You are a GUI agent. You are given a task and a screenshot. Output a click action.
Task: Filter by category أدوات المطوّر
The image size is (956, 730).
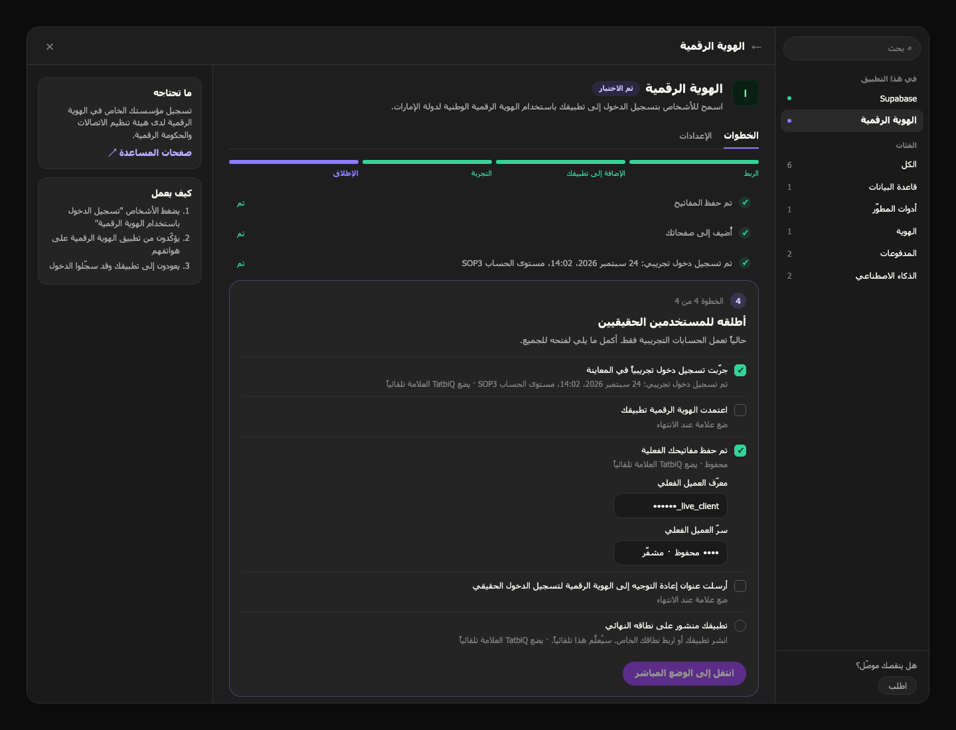point(852,209)
